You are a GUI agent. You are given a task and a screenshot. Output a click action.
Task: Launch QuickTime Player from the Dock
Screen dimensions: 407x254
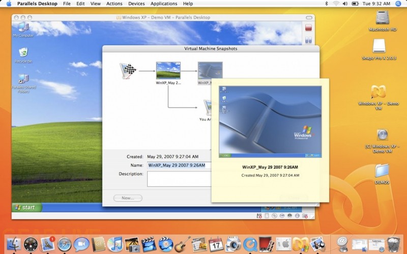point(250,244)
